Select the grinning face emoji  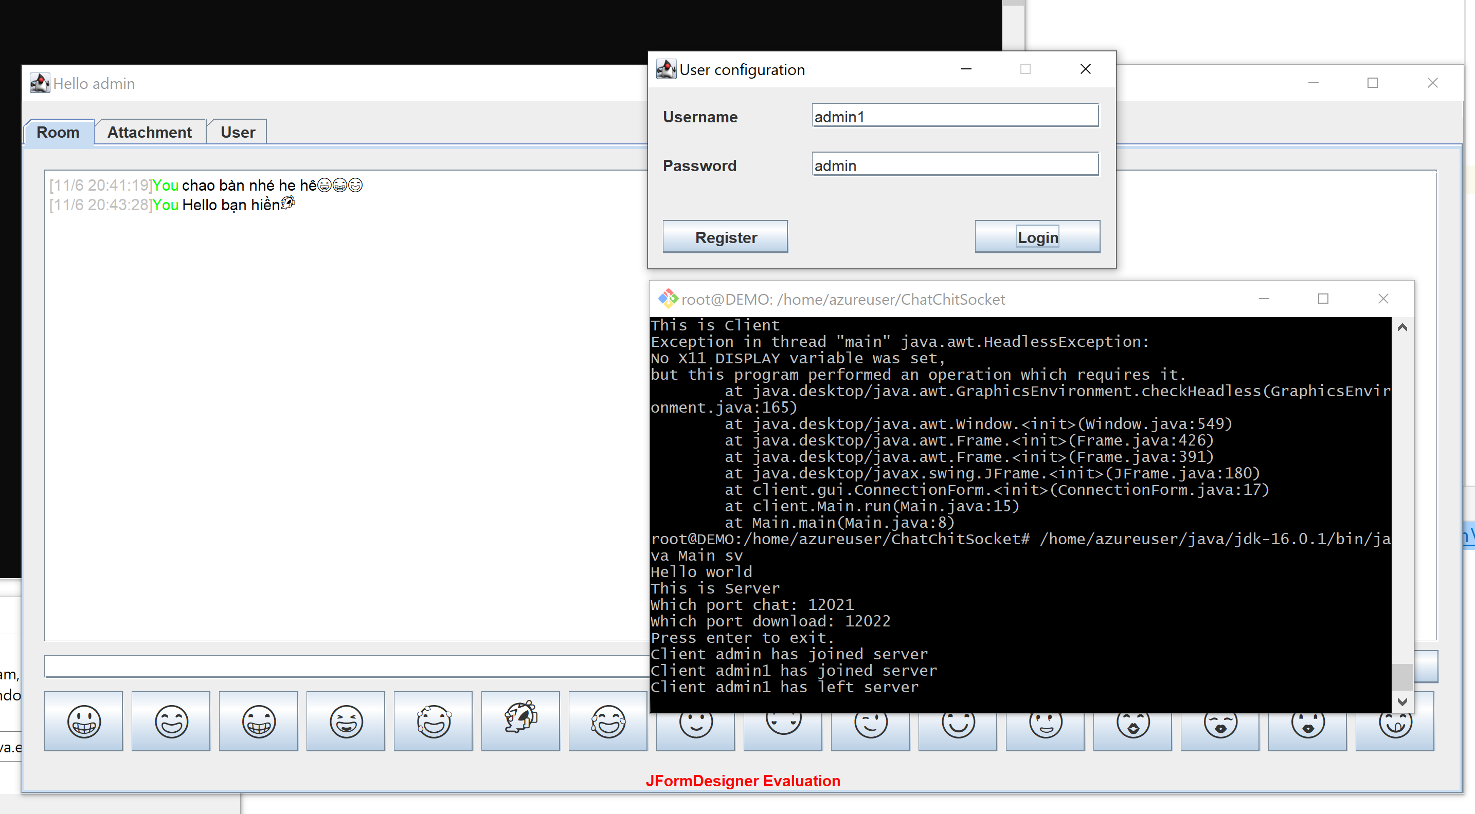coord(84,721)
